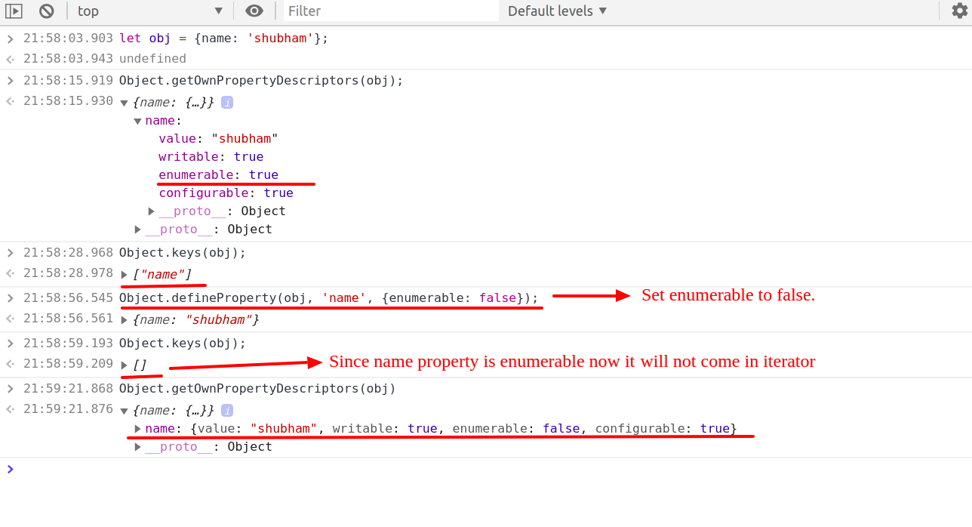Toggle the console sidebar panel icon
This screenshot has height=527, width=972.
coord(14,11)
